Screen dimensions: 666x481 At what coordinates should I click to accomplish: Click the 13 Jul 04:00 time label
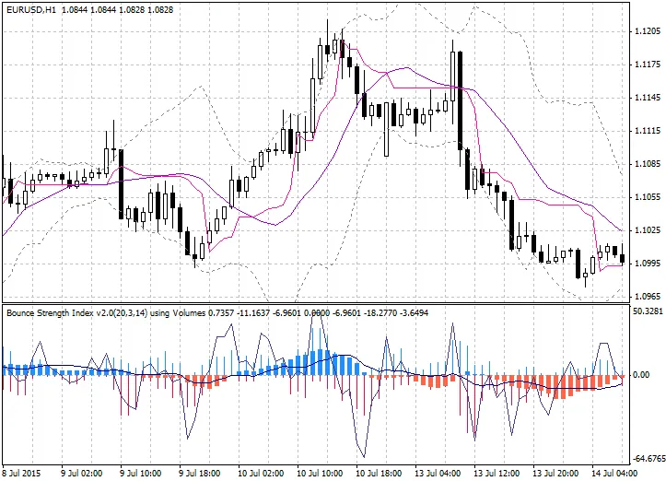(438, 473)
